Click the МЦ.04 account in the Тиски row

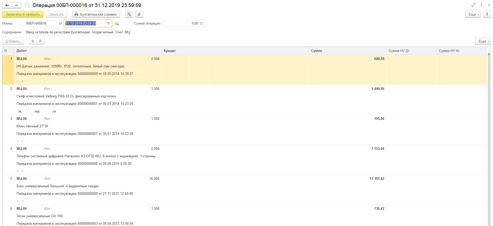tap(22, 209)
